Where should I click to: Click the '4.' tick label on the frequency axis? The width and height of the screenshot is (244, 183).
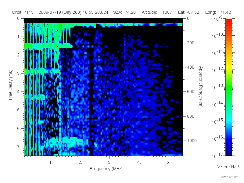(x=139, y=162)
